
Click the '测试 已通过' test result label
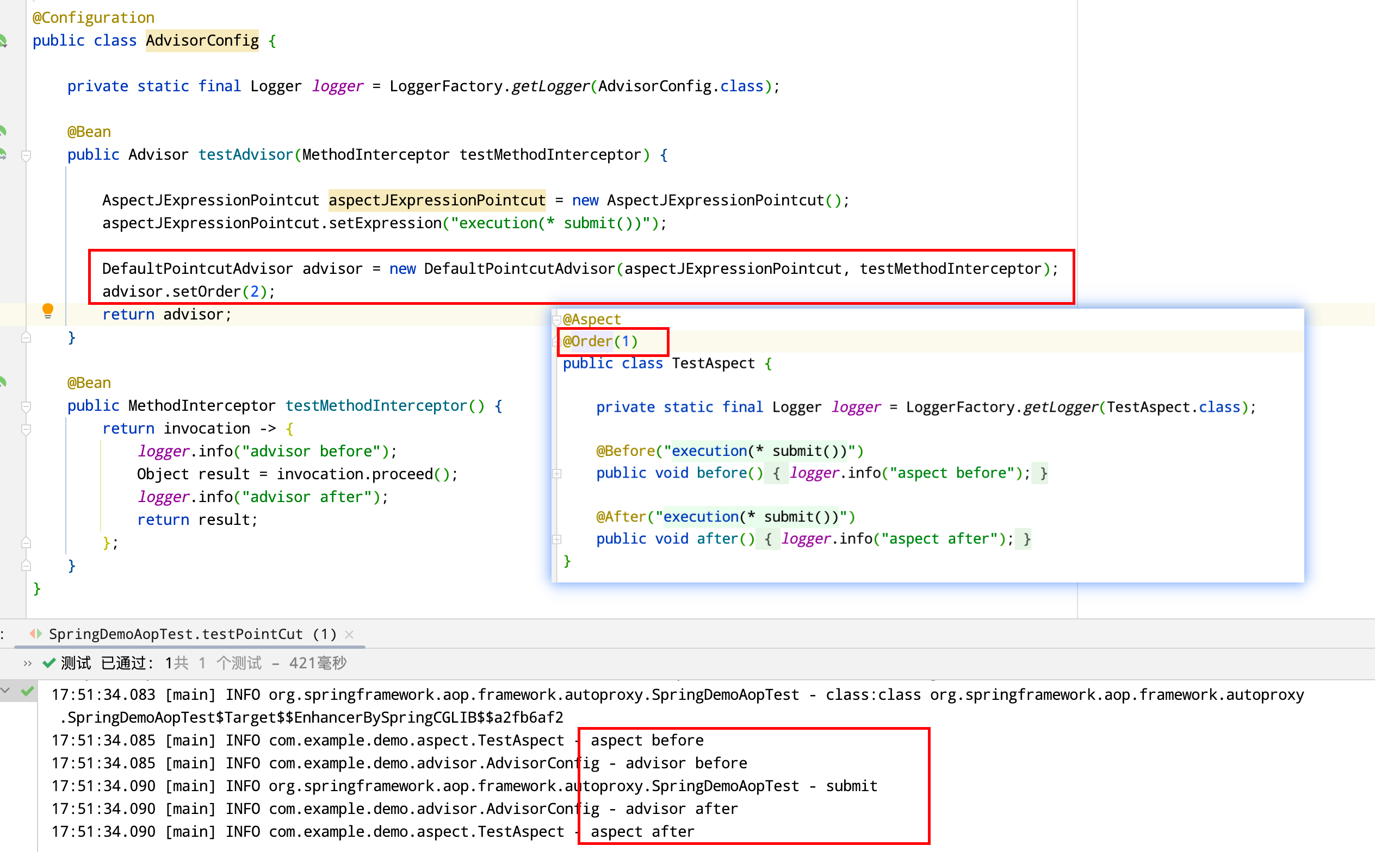click(x=107, y=663)
